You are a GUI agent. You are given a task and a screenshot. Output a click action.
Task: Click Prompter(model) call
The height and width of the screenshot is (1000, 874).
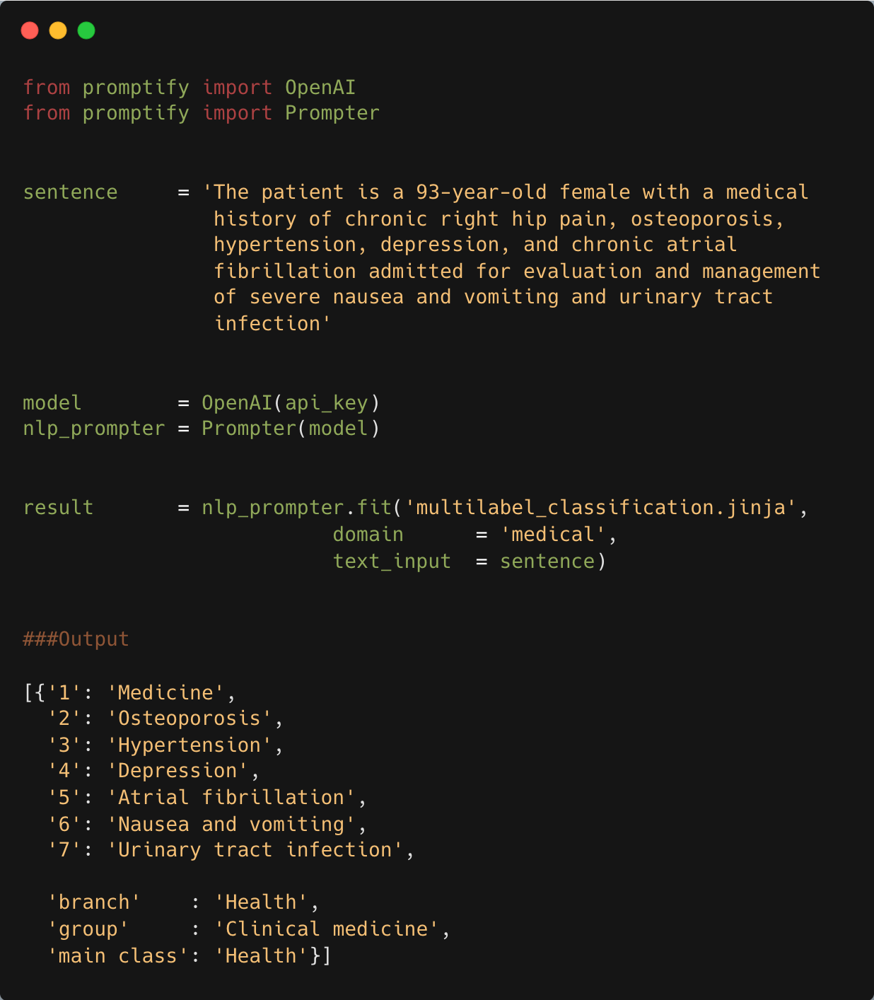[x=291, y=429]
